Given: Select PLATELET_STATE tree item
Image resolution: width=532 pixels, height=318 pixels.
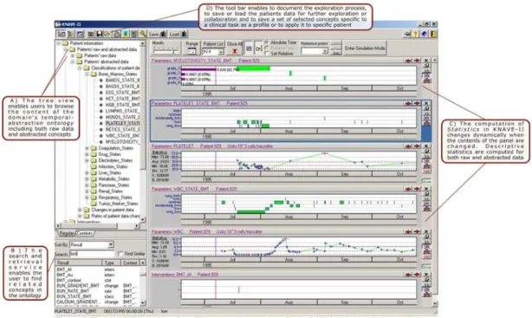Looking at the screenshot, I should [122, 123].
